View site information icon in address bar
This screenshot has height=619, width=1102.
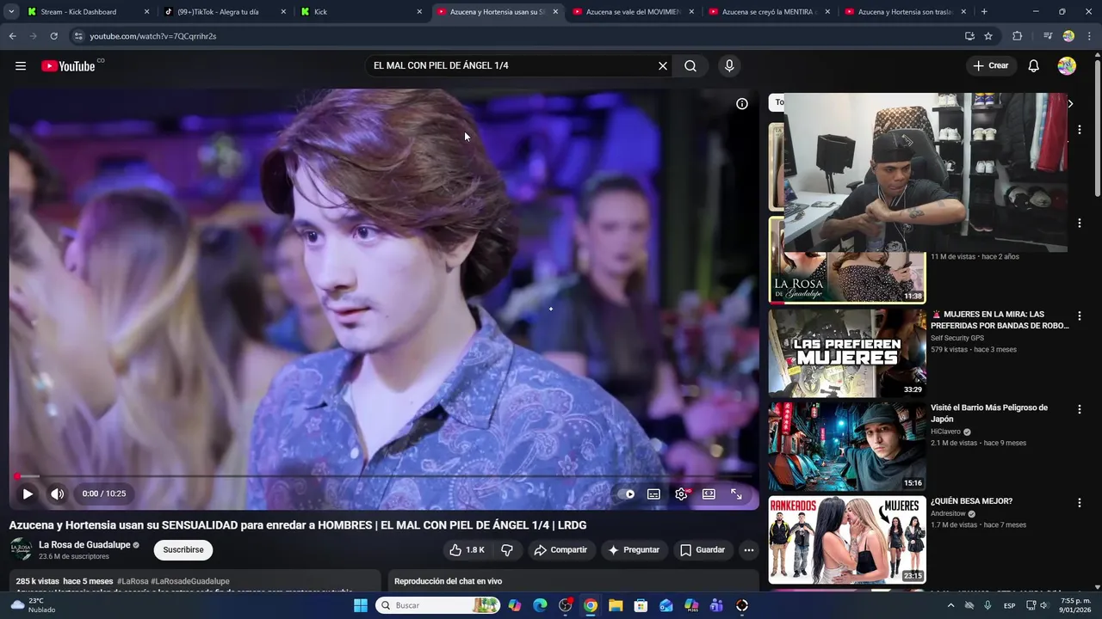click(x=78, y=36)
